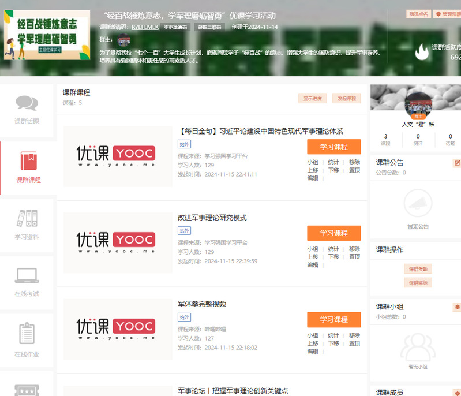The width and height of the screenshot is (461, 396).
Task: Click 上移 link for 军体拳完整视频
Action: [313, 343]
